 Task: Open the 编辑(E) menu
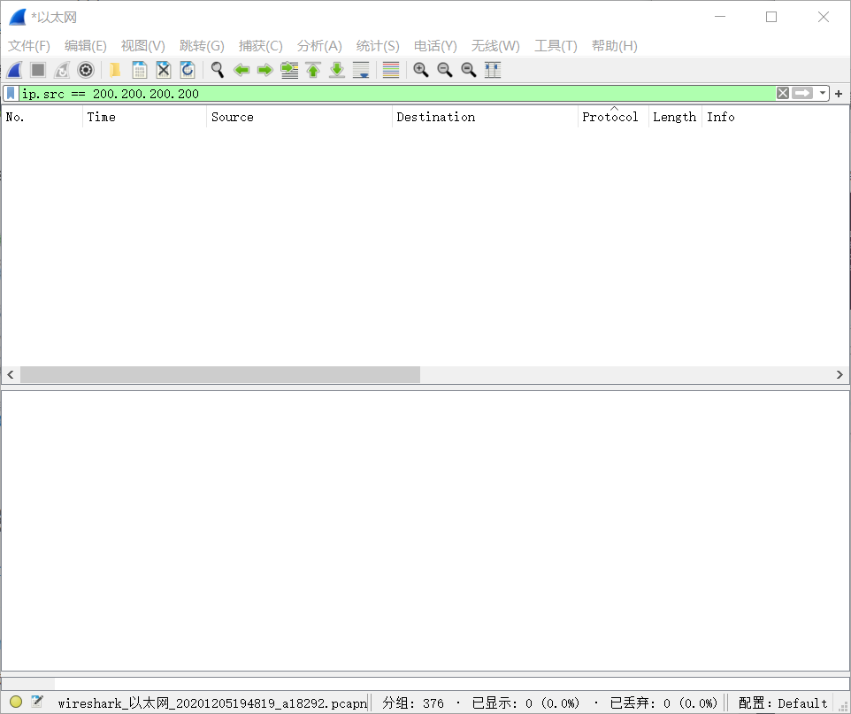pos(85,46)
